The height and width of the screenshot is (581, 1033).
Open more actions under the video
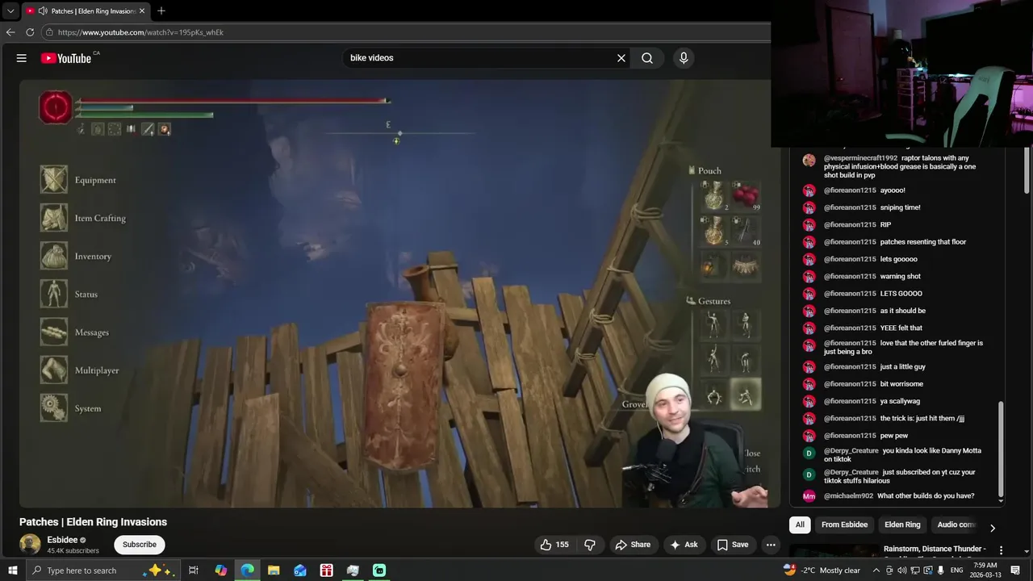coord(771,545)
